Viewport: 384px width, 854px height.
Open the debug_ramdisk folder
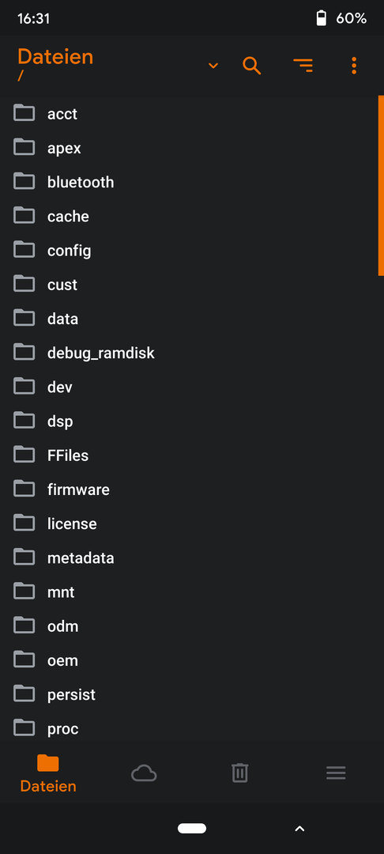(192, 353)
